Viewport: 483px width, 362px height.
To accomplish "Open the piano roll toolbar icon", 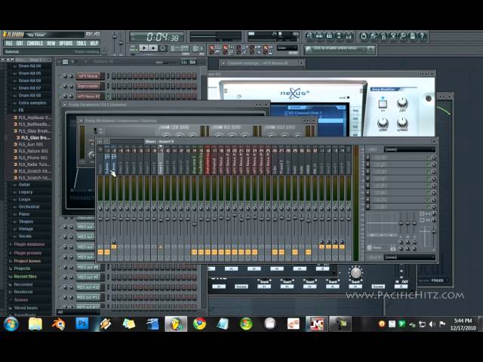I will (x=329, y=36).
